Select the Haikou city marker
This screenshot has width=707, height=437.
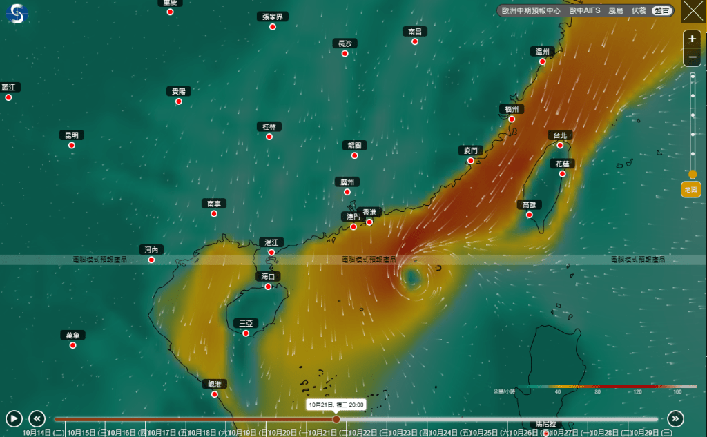268,286
